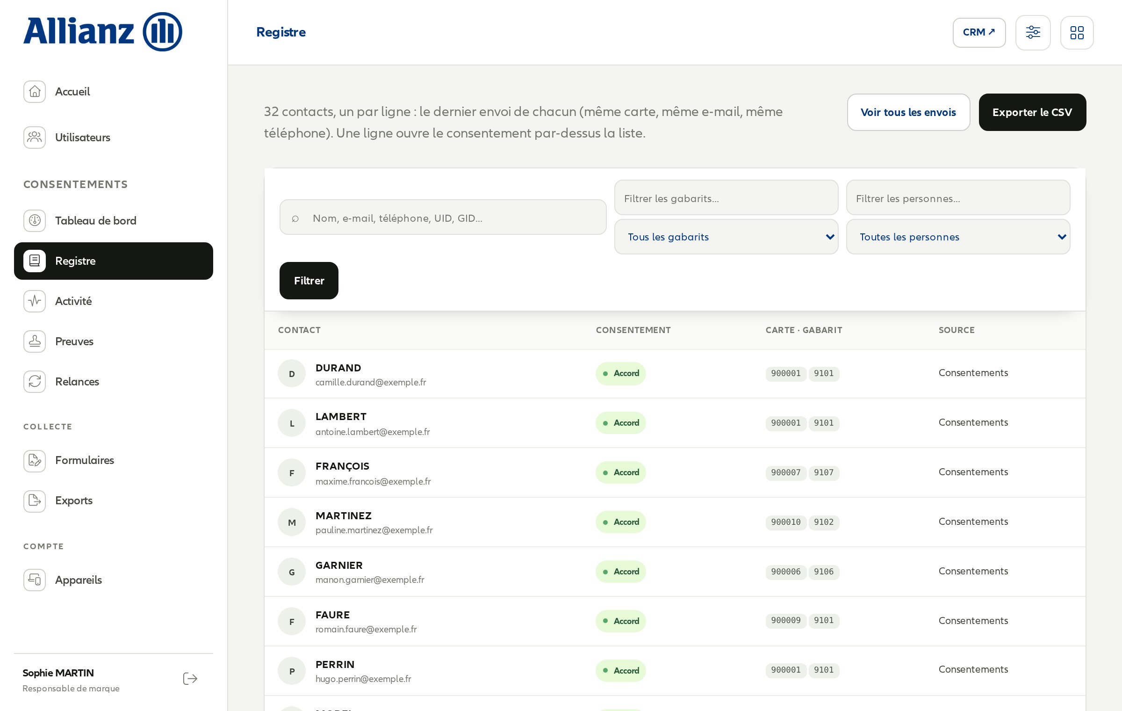Screen dimensions: 1122x711
Task: Click the logout icon beside Sophie MARTIN
Action: [190, 679]
